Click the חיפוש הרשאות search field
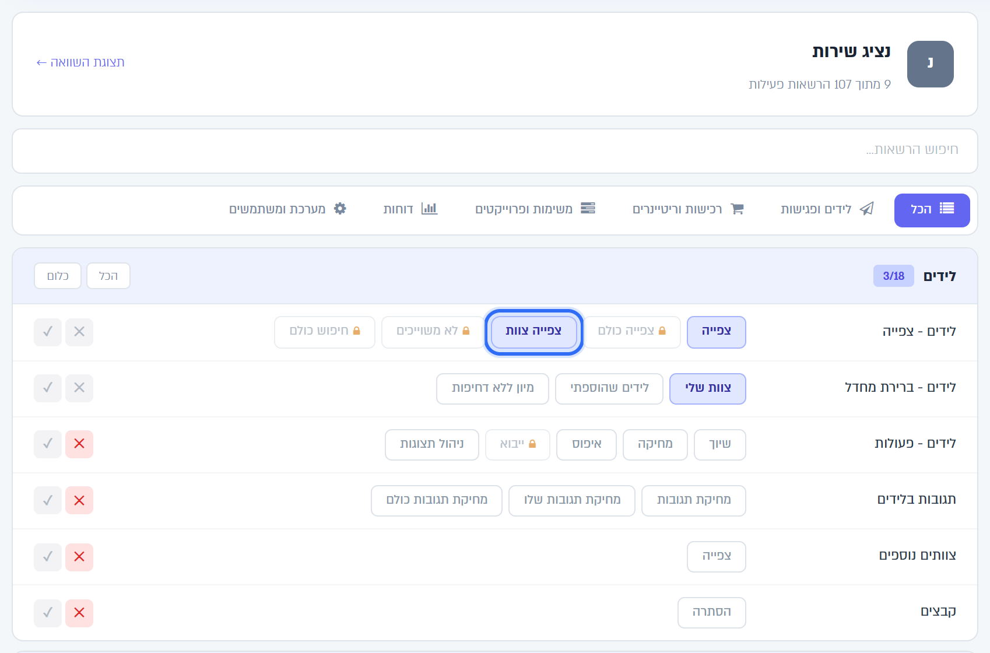This screenshot has width=990, height=653. pos(495,150)
